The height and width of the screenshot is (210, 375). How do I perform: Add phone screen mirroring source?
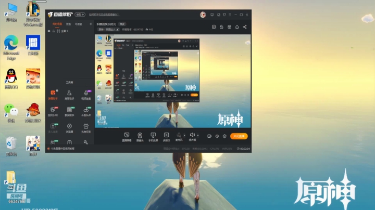pos(153,137)
